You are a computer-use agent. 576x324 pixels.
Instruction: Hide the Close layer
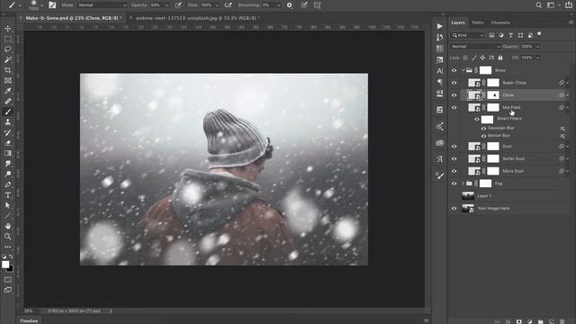pos(454,95)
